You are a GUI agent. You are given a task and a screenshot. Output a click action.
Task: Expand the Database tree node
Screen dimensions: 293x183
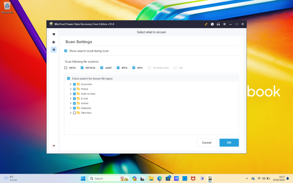71,108
